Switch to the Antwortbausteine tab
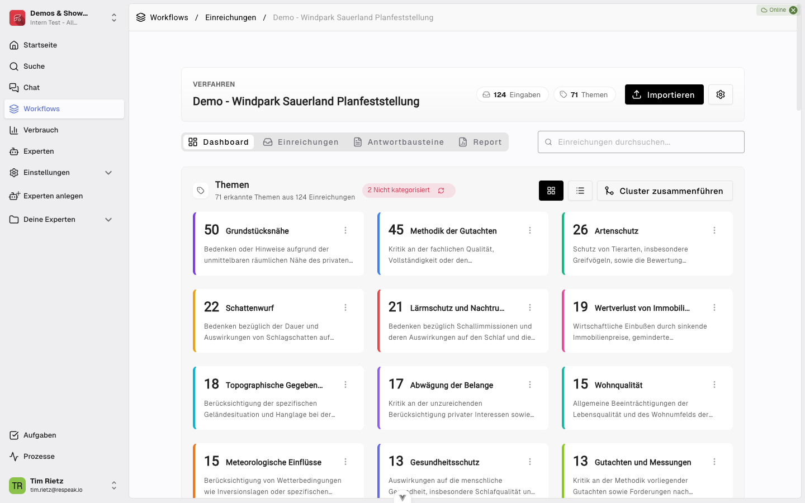Screen dimensions: 805x503 coord(399,142)
